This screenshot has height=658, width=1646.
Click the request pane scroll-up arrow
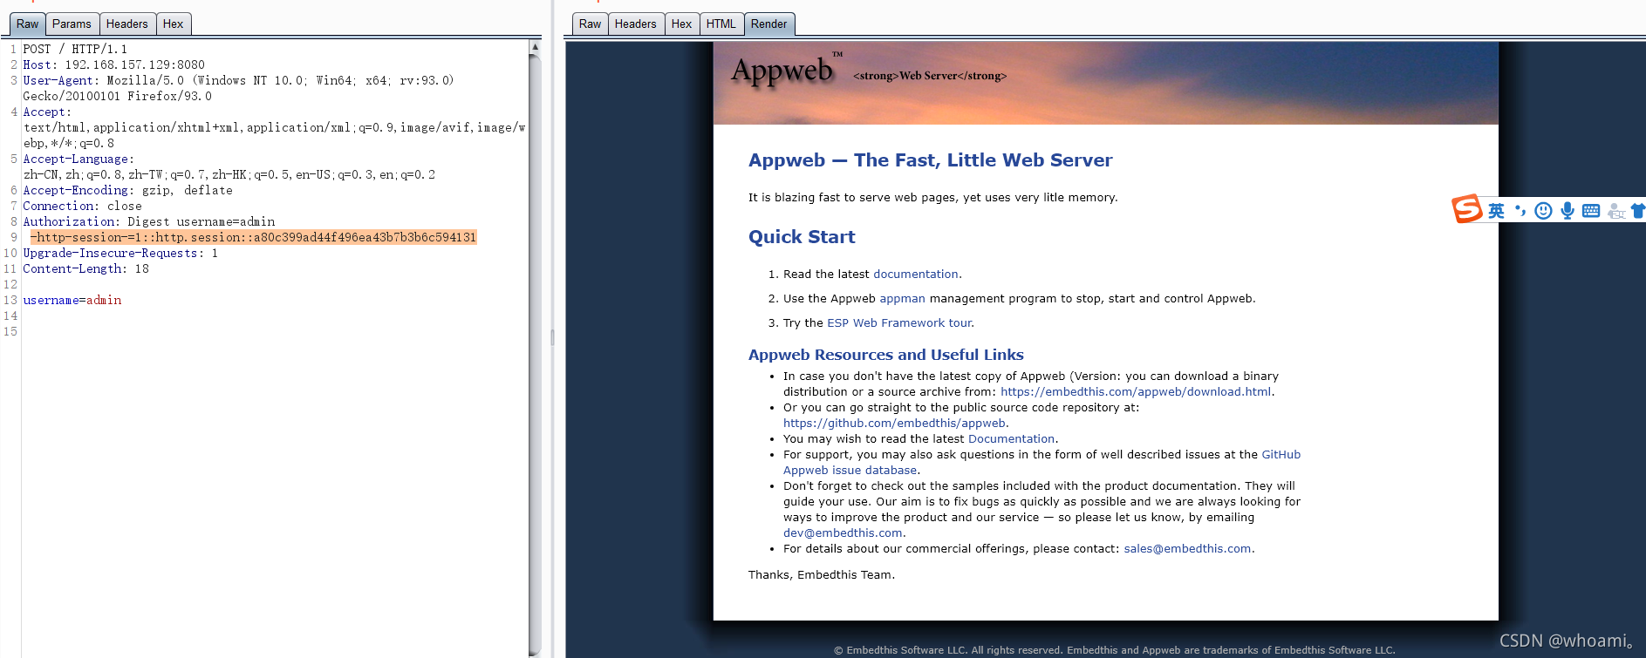(x=535, y=47)
